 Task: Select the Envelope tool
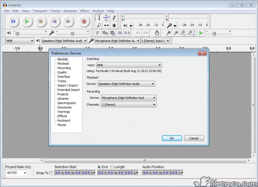(106, 18)
